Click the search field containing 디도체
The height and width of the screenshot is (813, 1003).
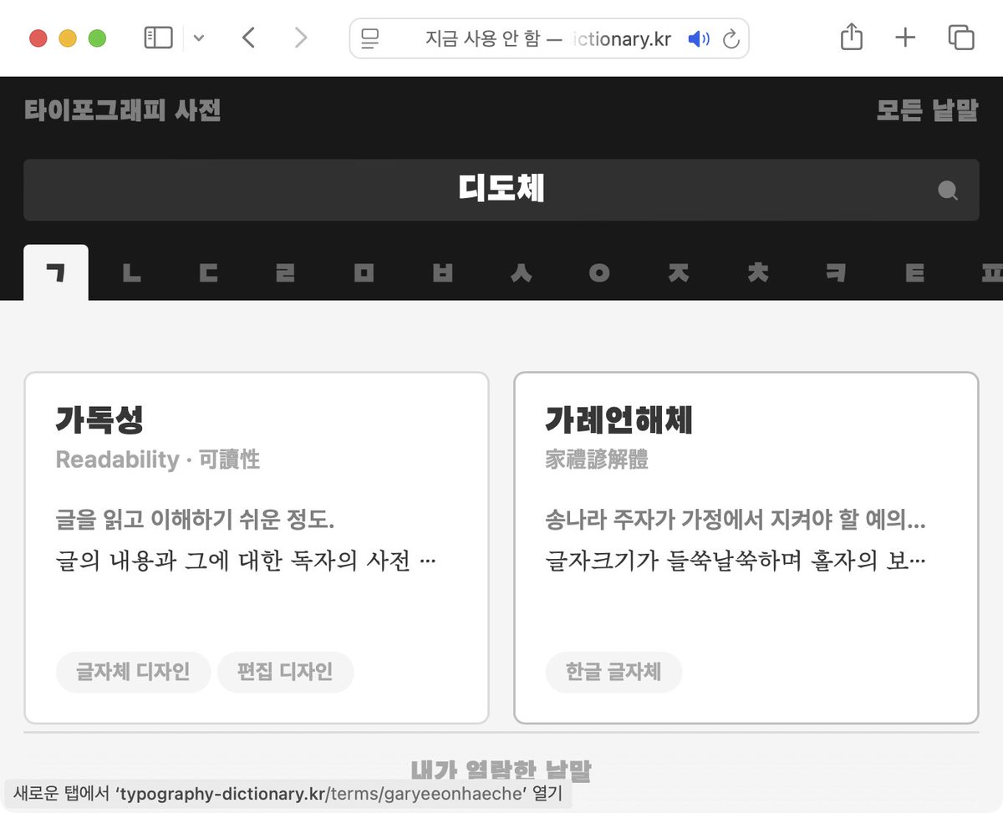tap(501, 191)
